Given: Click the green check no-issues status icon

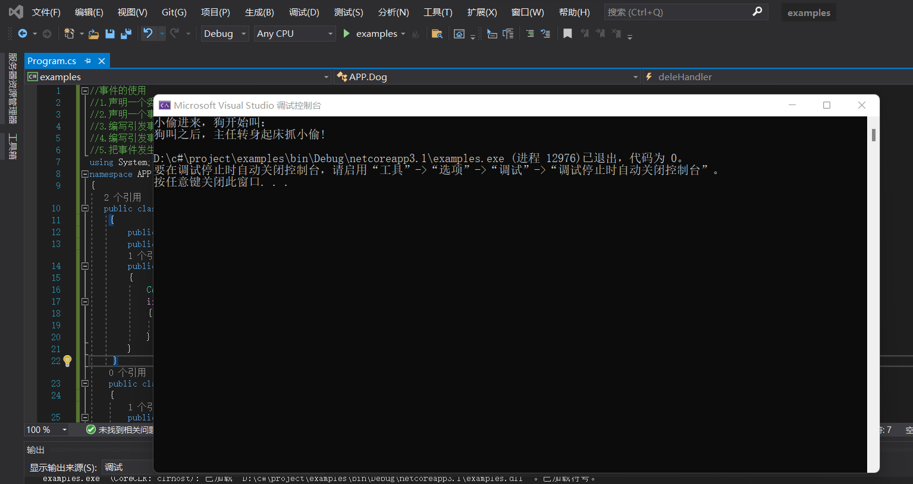Looking at the screenshot, I should click(91, 429).
